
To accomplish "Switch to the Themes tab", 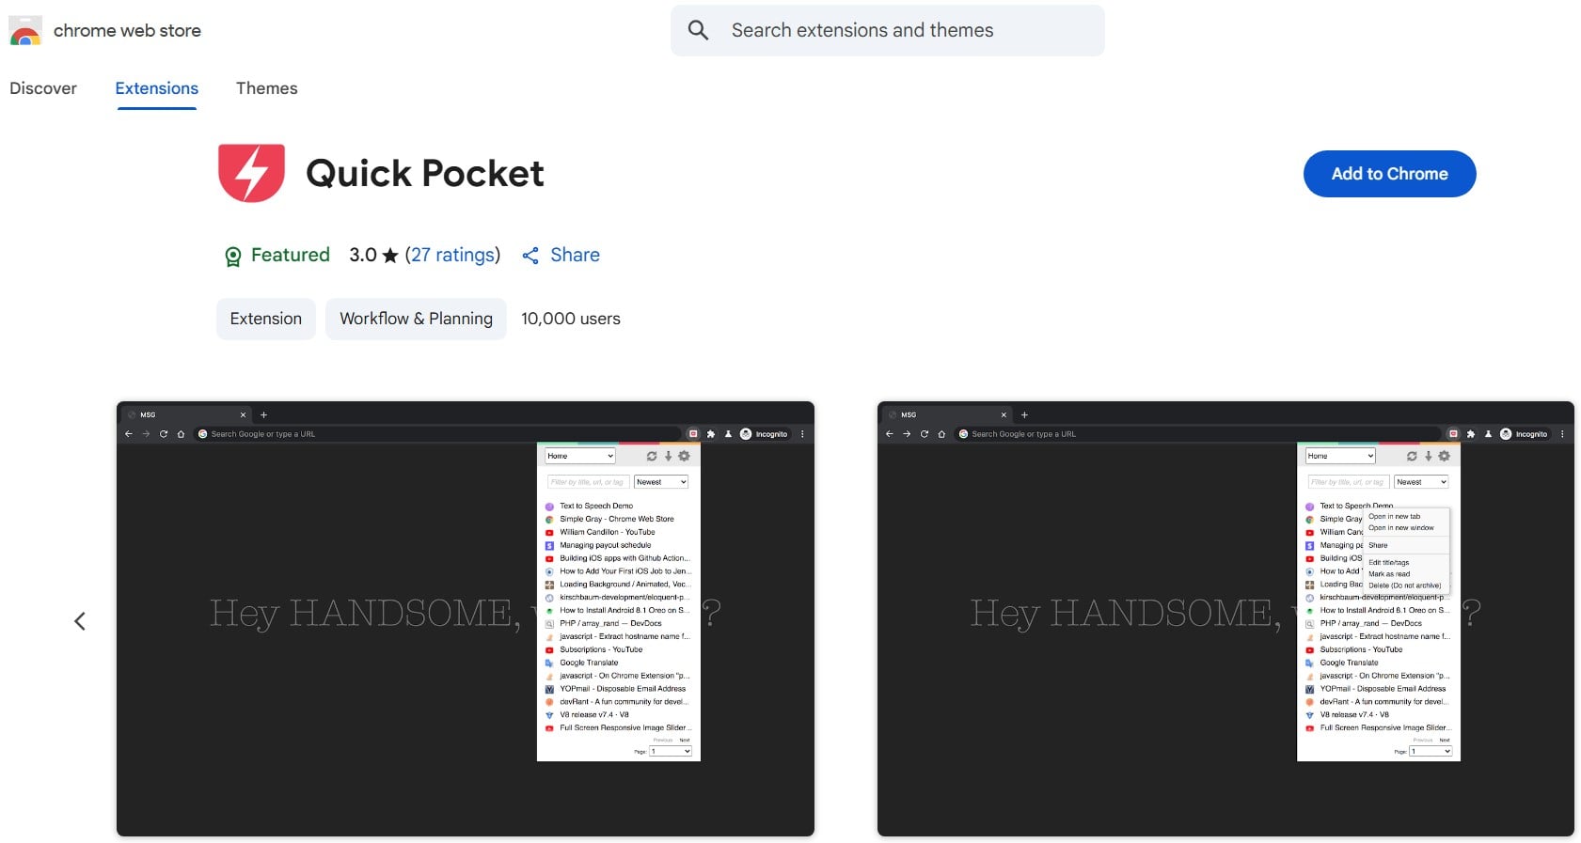I will [267, 88].
